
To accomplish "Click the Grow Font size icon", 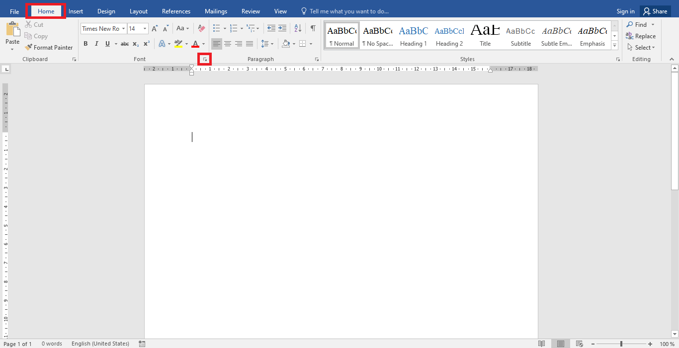I will (155, 29).
